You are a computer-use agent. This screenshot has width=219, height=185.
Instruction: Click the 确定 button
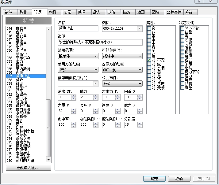click(x=154, y=179)
